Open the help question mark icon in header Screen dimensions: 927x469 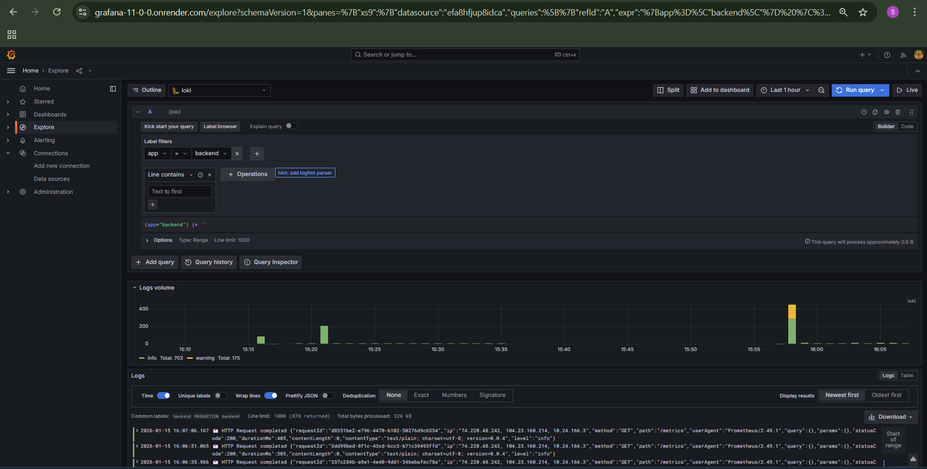tap(887, 55)
